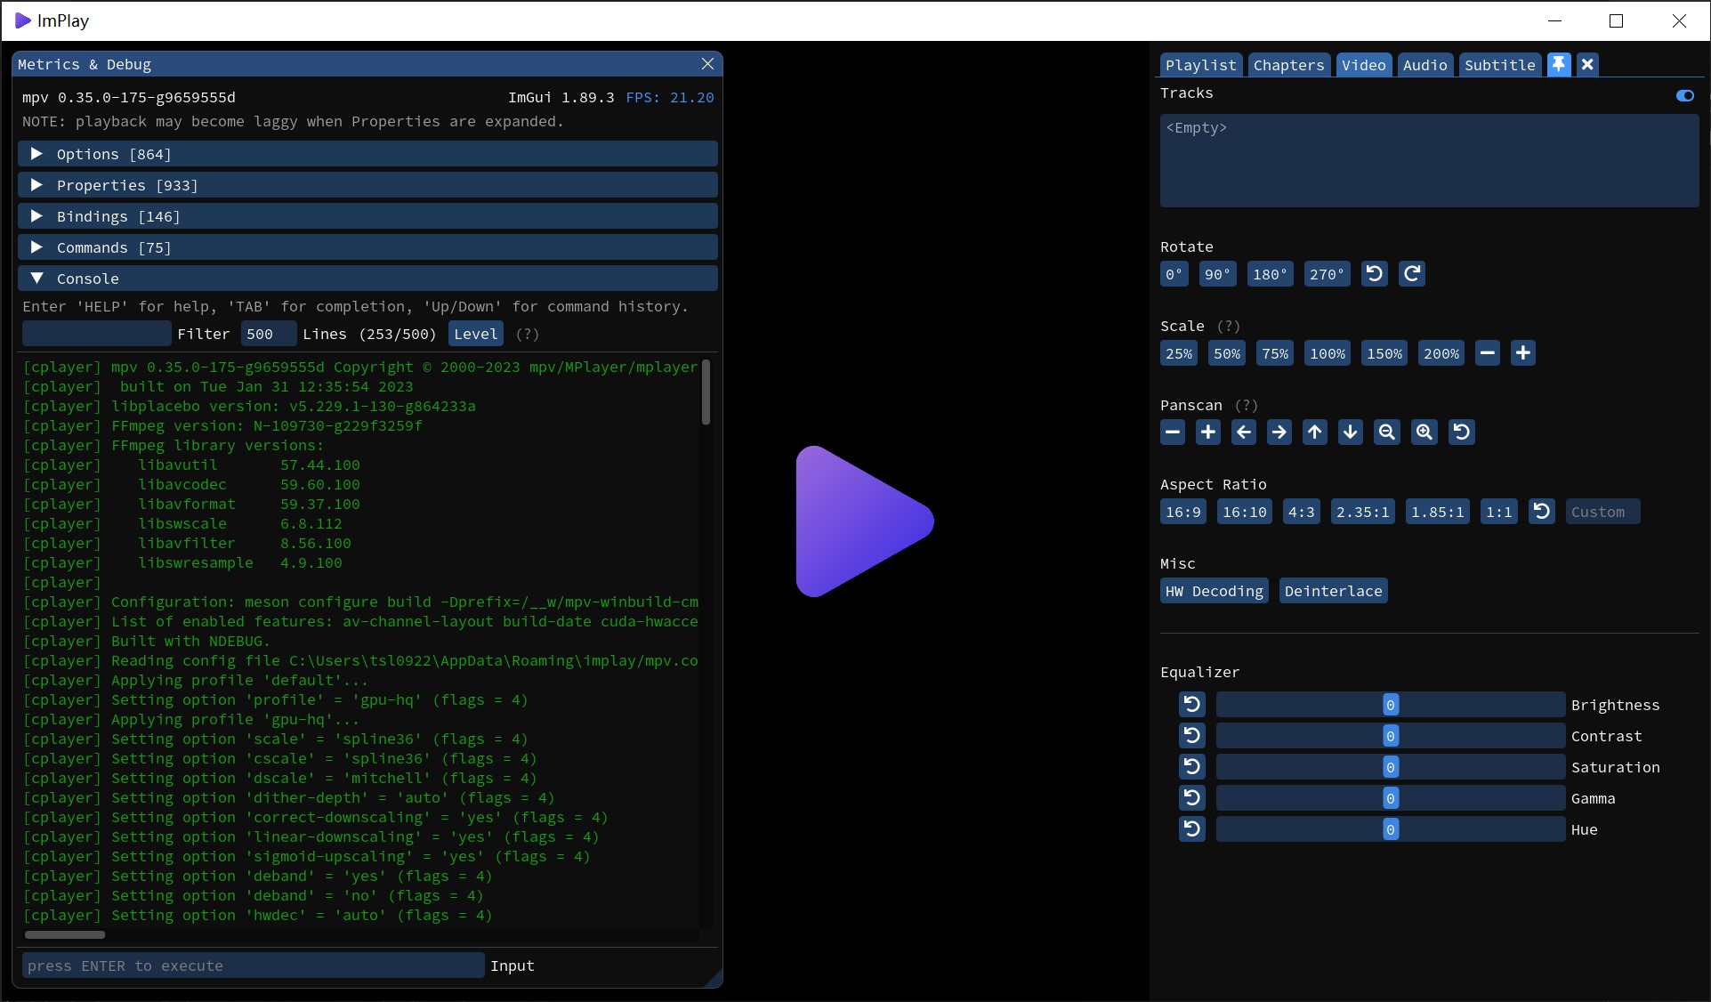The image size is (1711, 1002).
Task: Click the Panscan zoom-in magnifier icon
Action: pos(1424,432)
